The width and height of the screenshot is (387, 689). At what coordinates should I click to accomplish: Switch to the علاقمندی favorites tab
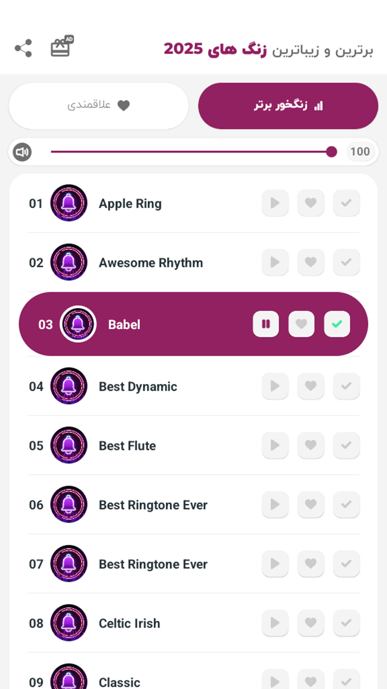99,106
